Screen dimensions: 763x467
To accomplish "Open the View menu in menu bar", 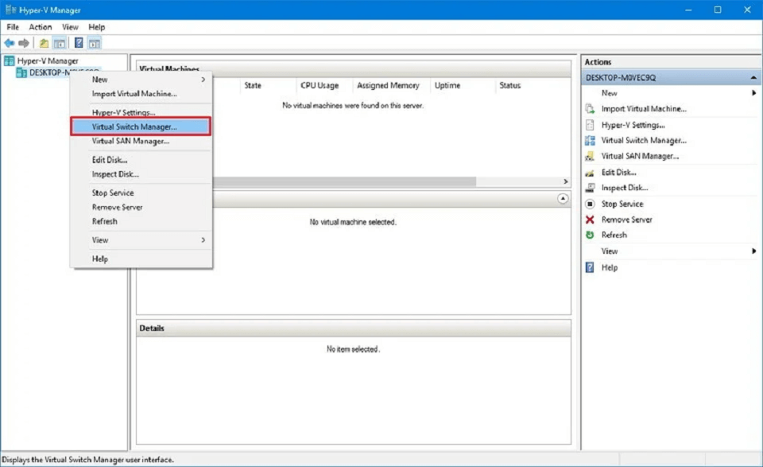I will pos(70,27).
